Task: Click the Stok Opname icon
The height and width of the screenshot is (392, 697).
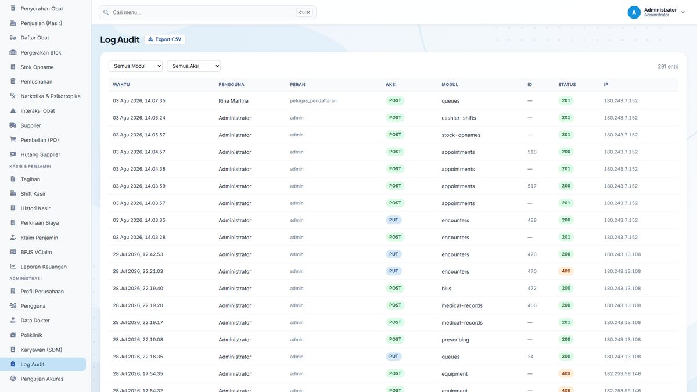Action: click(x=13, y=67)
